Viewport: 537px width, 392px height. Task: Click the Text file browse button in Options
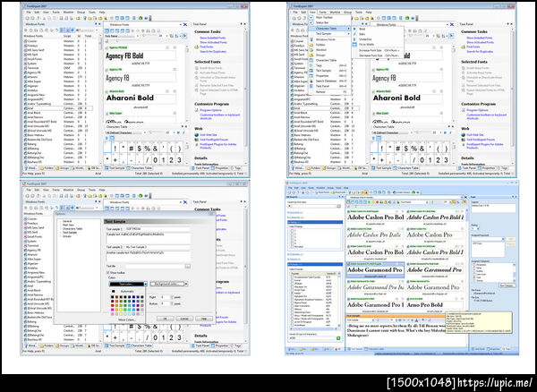pyautogui.click(x=188, y=266)
